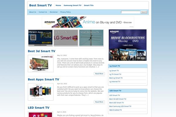Open the TV with Apps thumbnail
This screenshot has height=117, width=176.
click(40, 38)
